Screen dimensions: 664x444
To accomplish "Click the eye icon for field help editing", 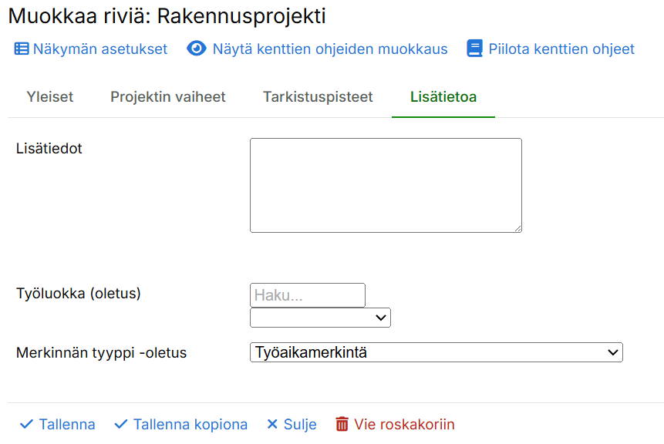I will (x=197, y=49).
